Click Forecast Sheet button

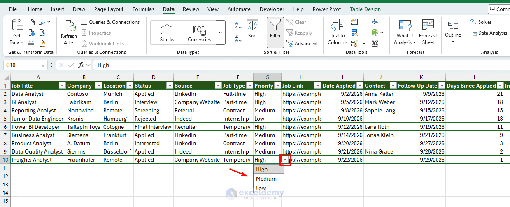[428, 32]
